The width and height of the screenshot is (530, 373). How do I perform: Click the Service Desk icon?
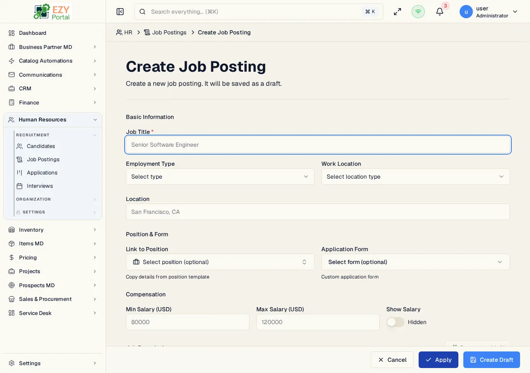tap(12, 313)
